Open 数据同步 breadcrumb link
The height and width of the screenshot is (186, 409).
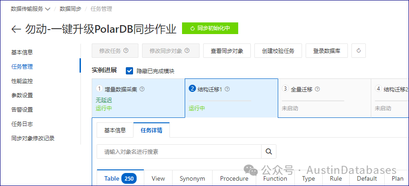click(x=71, y=9)
